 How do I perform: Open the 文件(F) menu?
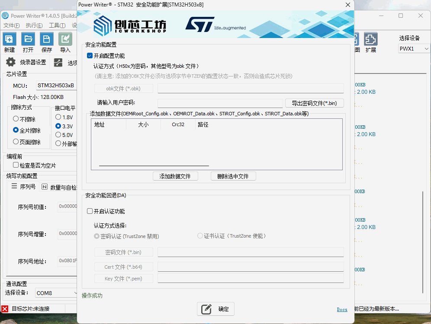click(x=11, y=25)
